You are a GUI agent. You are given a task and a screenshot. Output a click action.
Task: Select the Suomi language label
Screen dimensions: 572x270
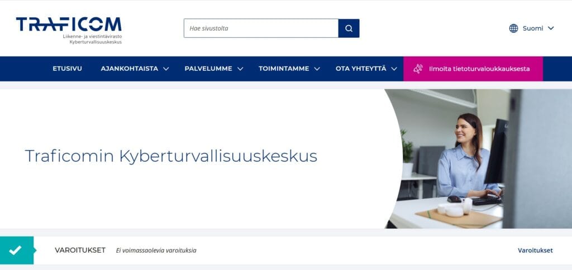click(x=532, y=28)
